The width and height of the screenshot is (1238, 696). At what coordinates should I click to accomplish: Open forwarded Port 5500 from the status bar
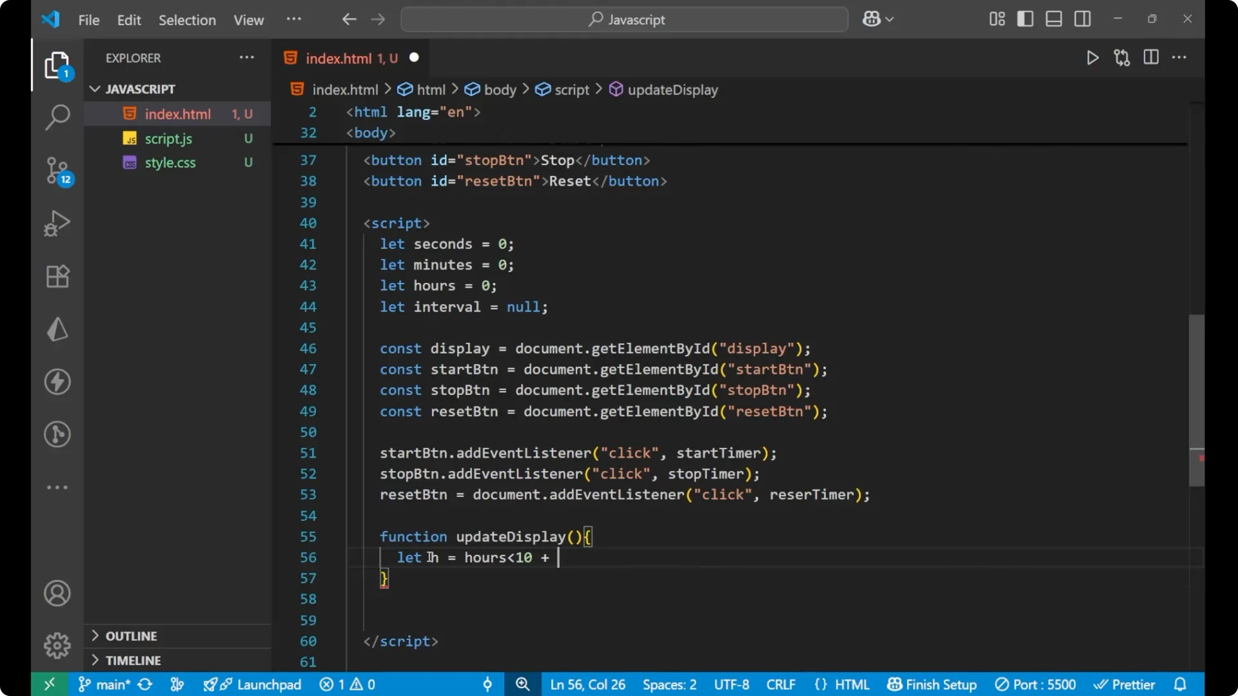pos(1036,684)
